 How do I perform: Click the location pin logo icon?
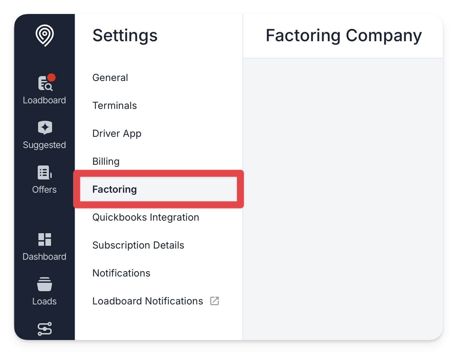44,36
